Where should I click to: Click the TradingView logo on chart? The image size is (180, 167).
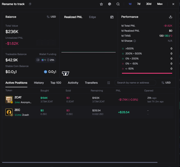pyautogui.click(x=66, y=73)
